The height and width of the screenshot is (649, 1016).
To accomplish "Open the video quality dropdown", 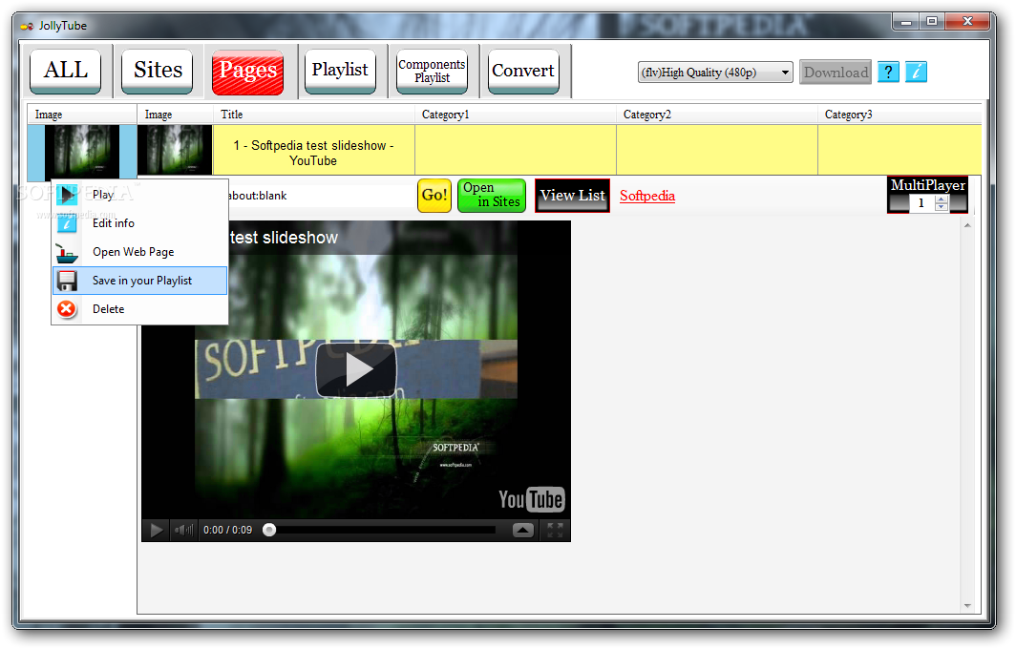I will point(714,72).
